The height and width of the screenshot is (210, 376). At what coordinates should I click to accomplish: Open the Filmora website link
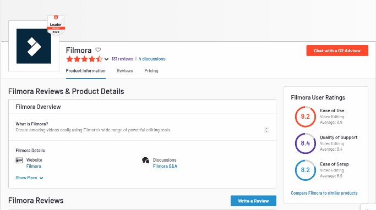tap(34, 166)
